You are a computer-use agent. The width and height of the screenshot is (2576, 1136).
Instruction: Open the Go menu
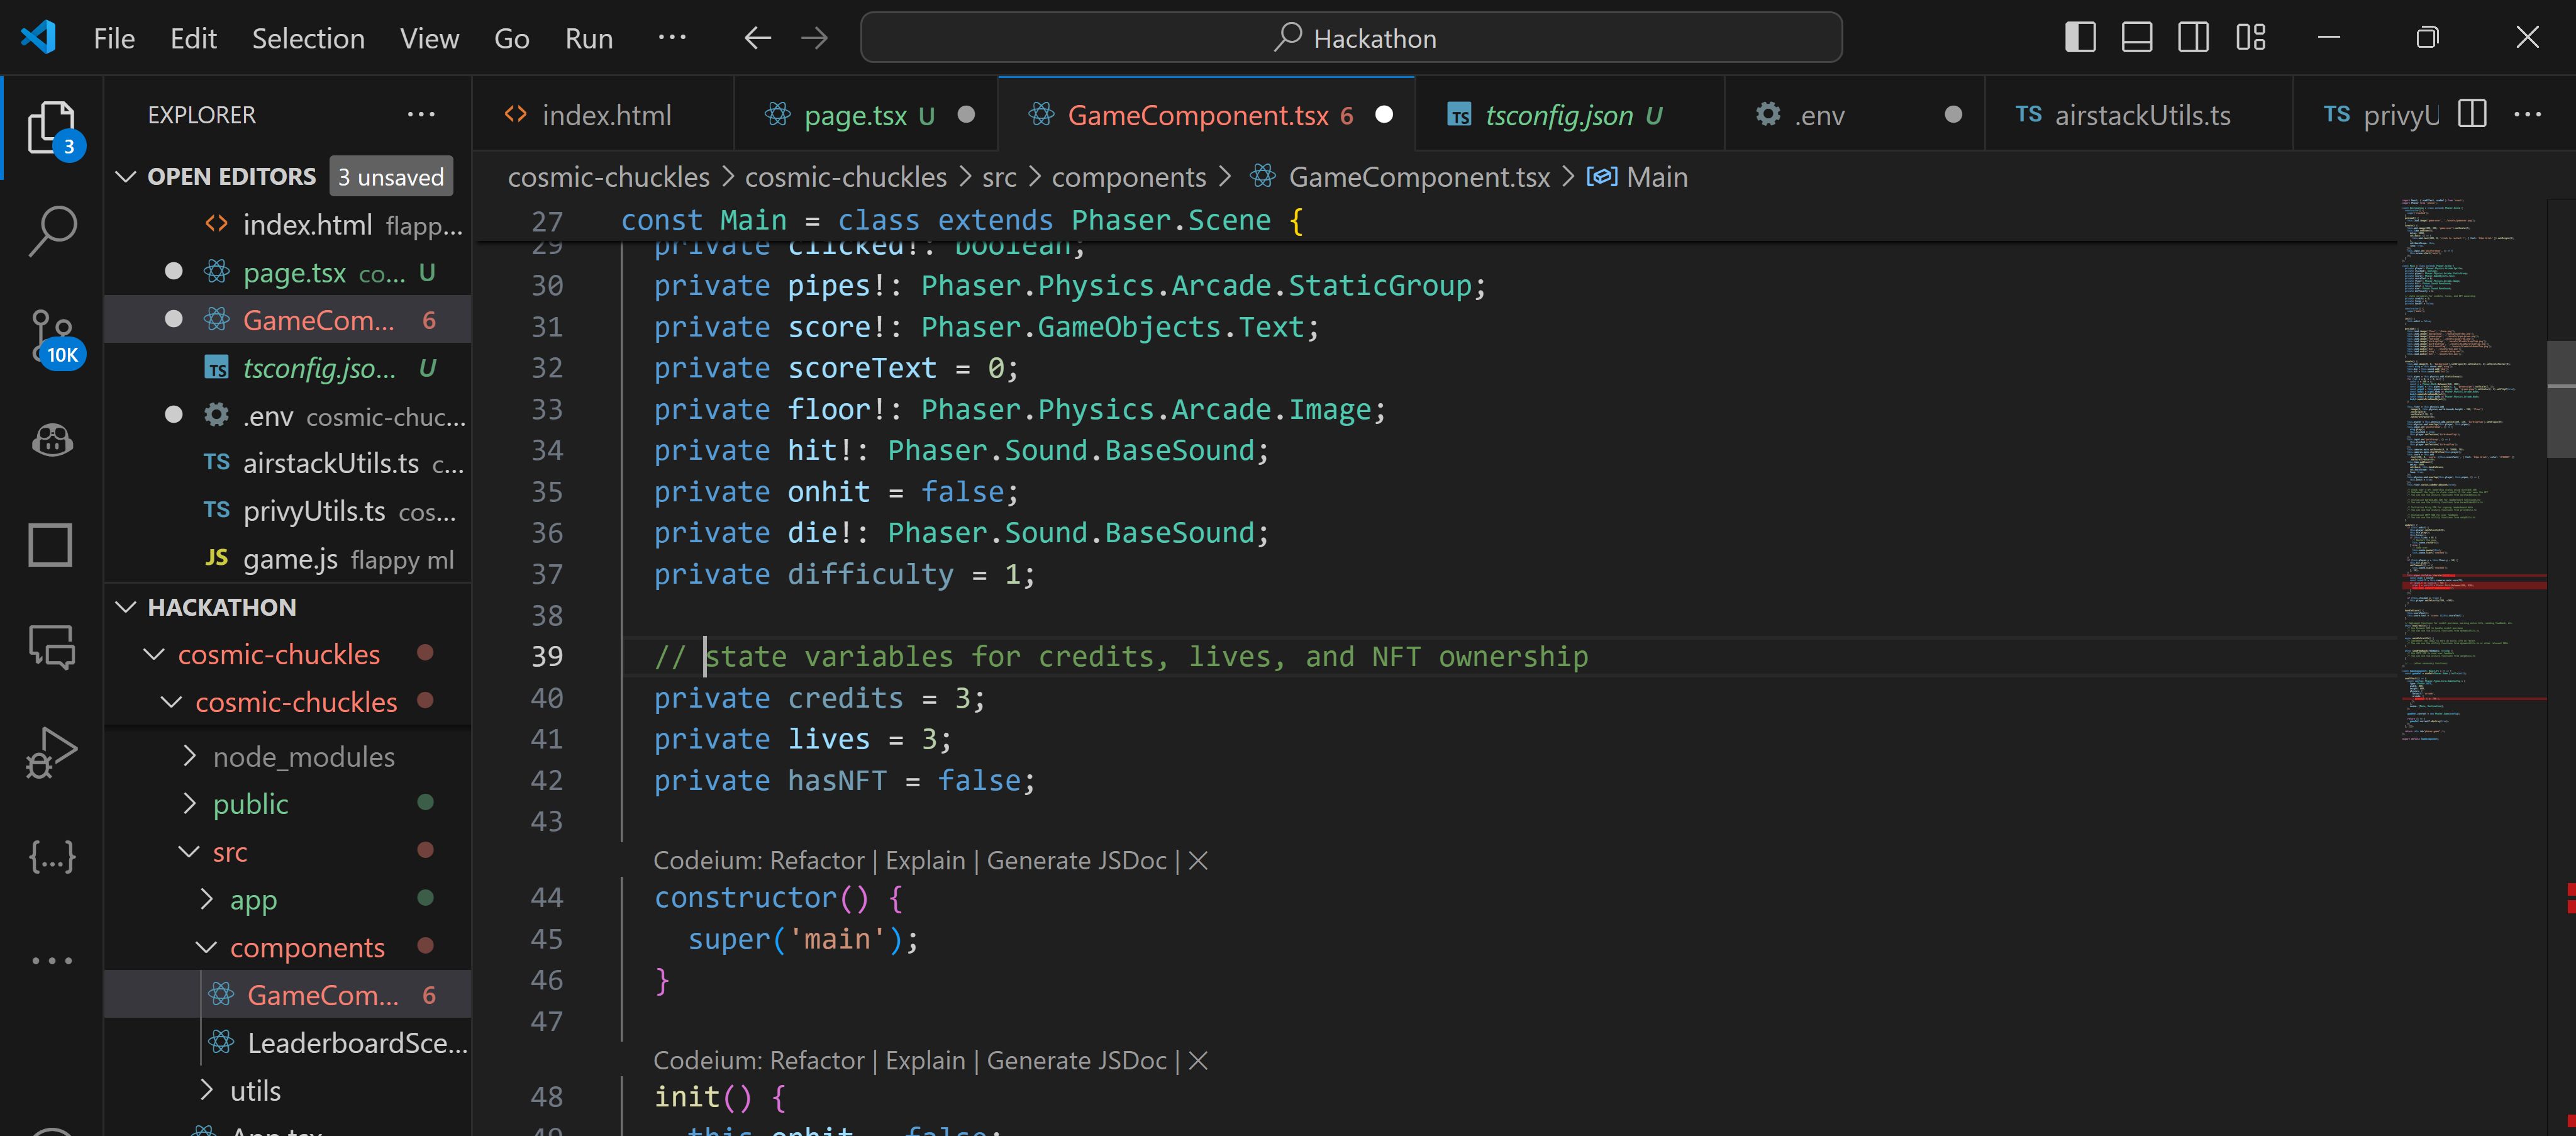pos(511,38)
